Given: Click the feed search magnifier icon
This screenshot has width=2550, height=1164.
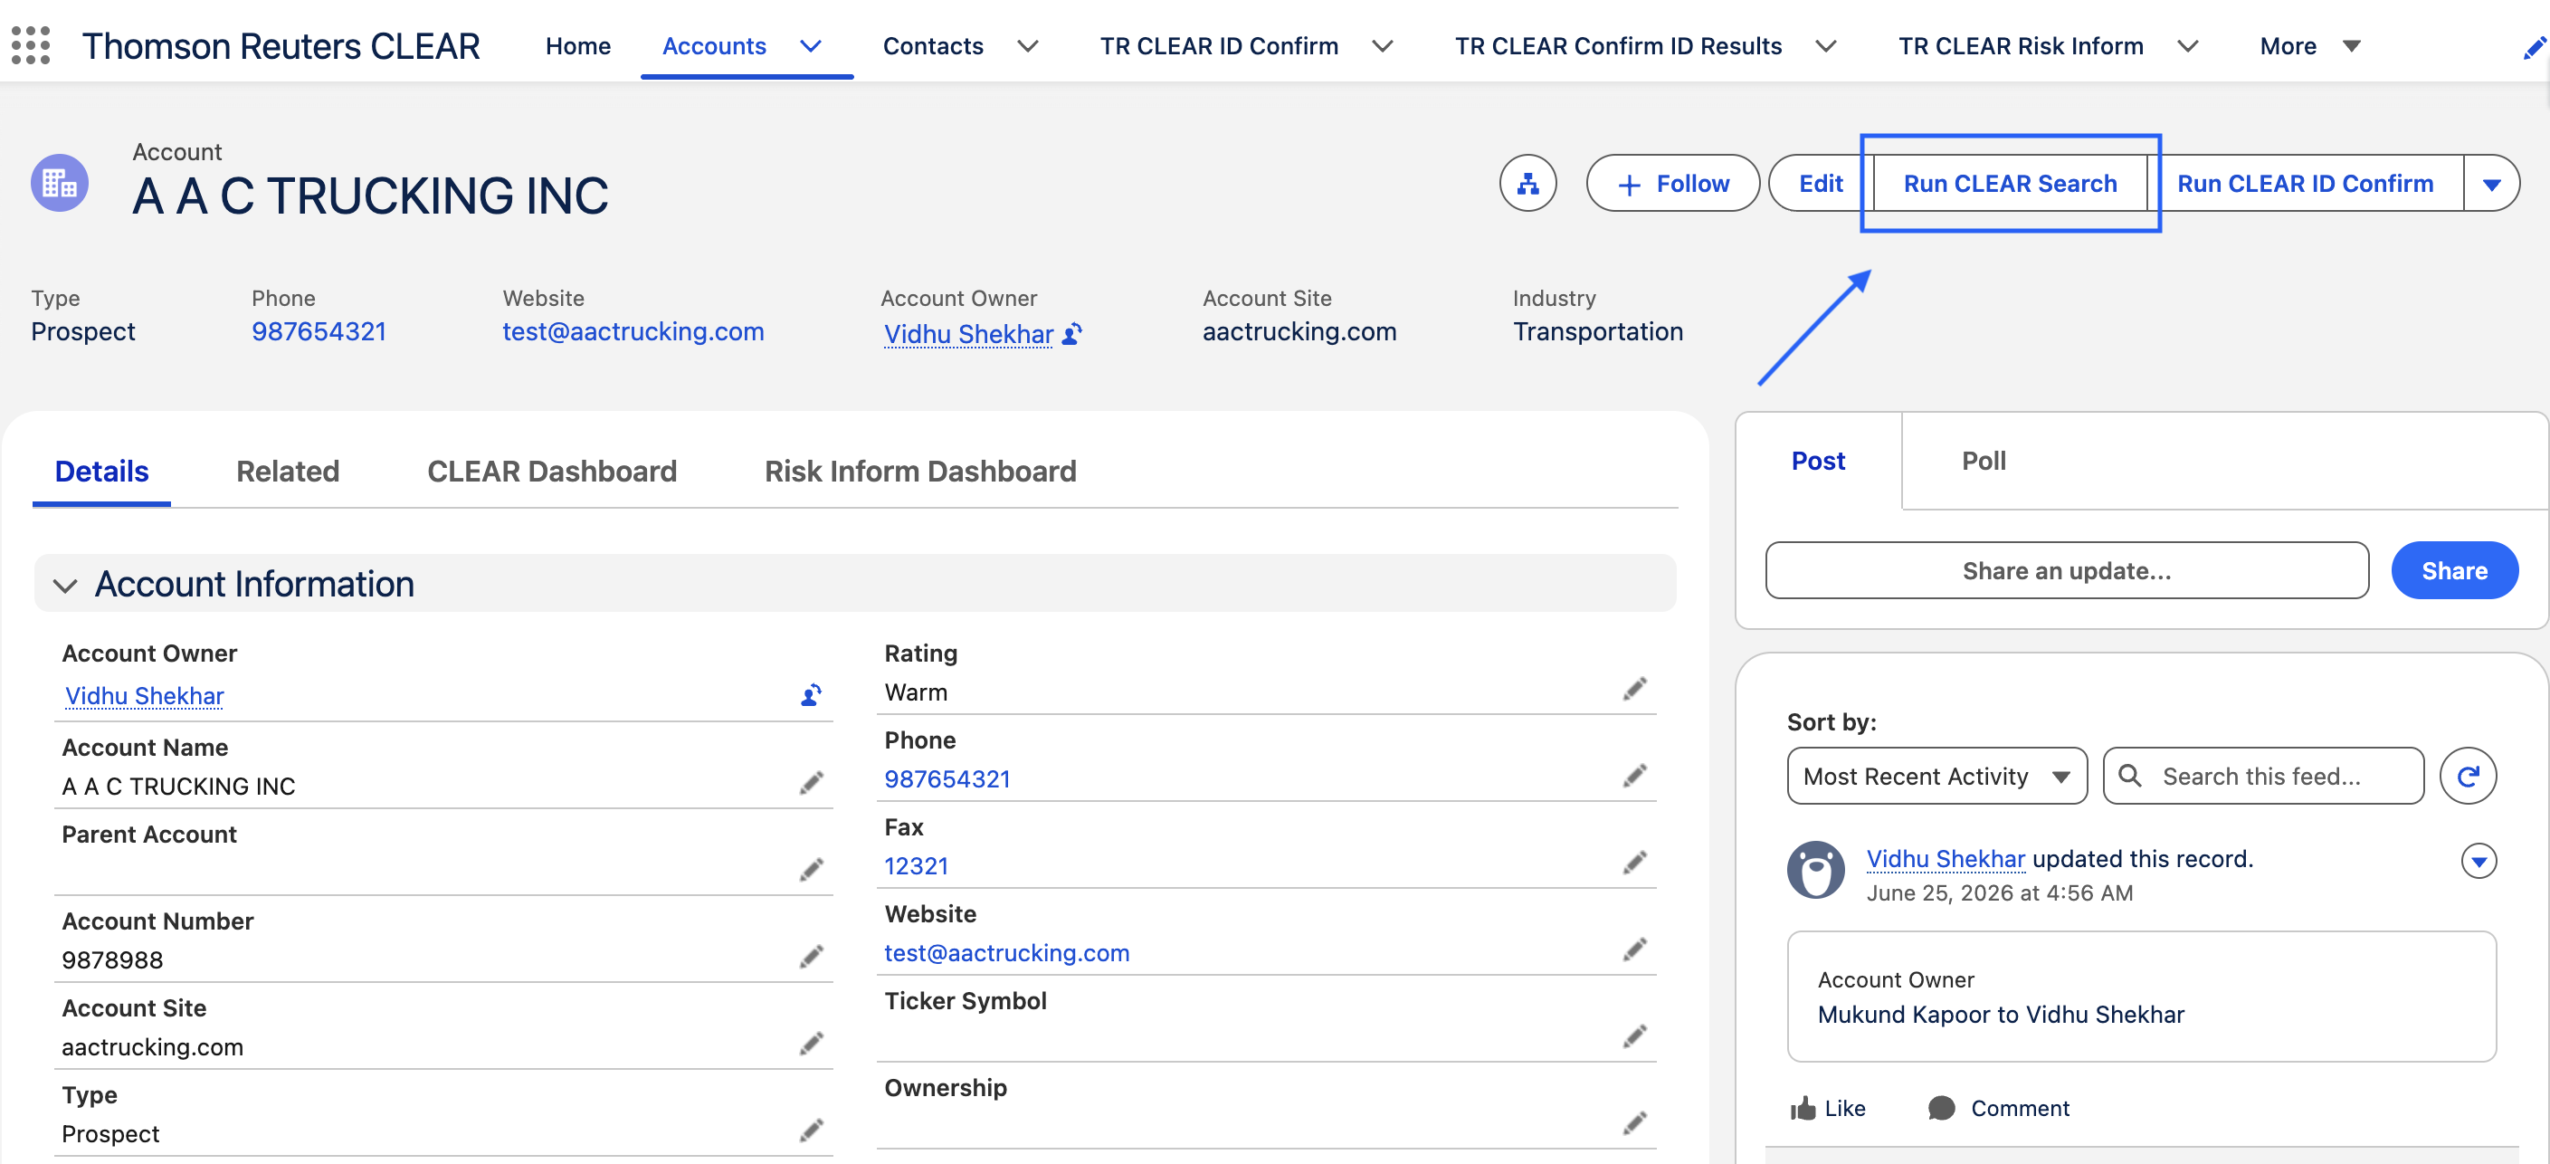Looking at the screenshot, I should coord(2129,776).
